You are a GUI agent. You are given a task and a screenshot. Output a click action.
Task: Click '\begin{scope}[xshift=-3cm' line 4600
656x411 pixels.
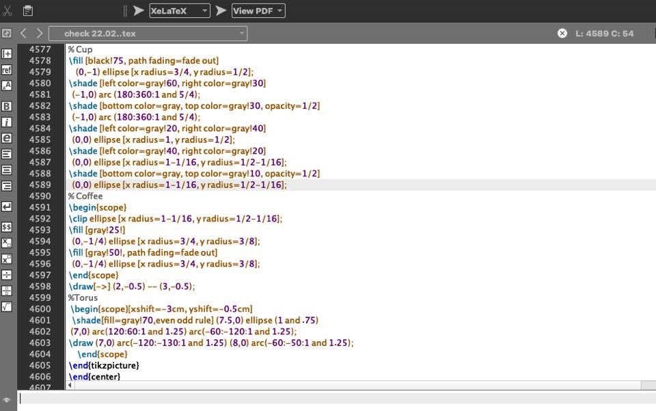tap(161, 309)
